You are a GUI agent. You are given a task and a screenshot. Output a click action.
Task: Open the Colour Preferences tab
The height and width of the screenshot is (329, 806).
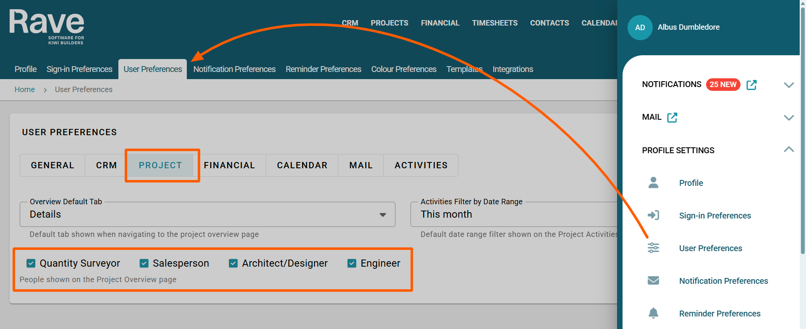(403, 69)
